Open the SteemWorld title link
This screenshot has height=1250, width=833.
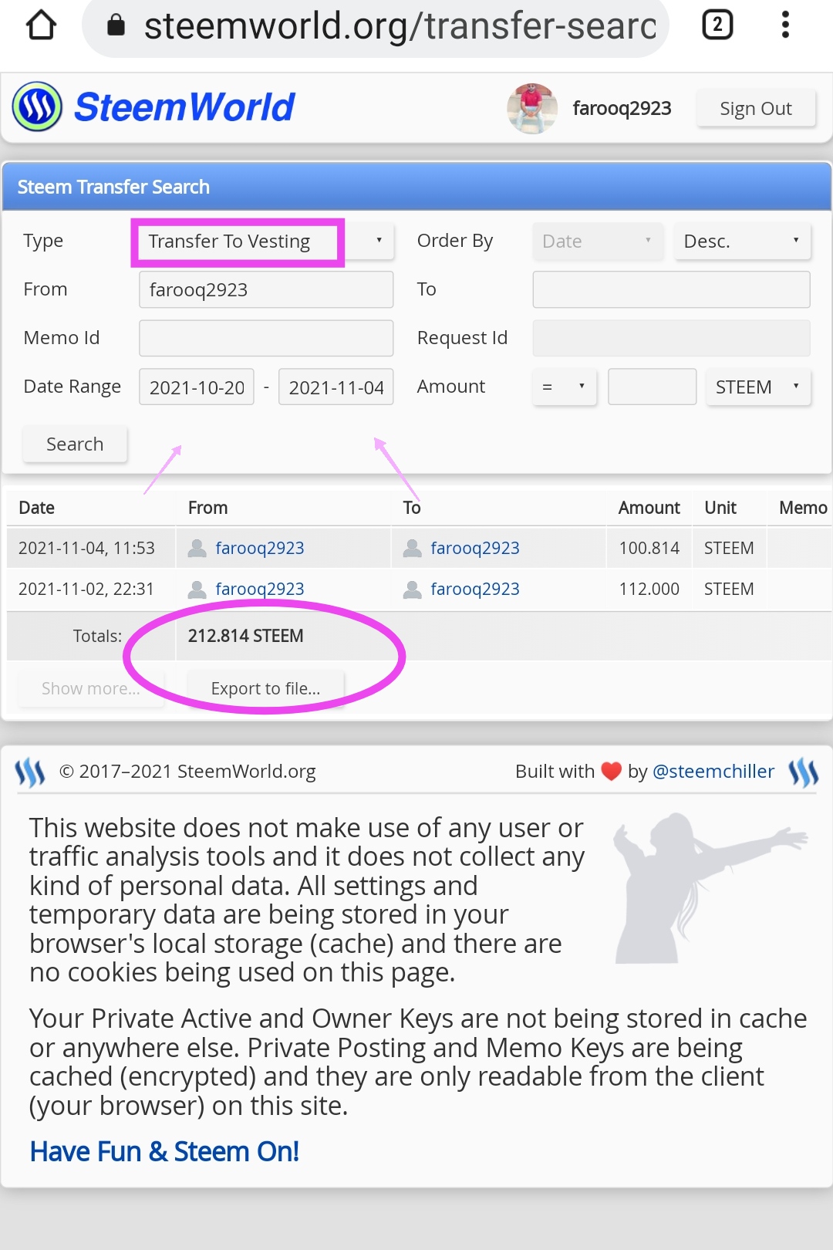[x=184, y=106]
